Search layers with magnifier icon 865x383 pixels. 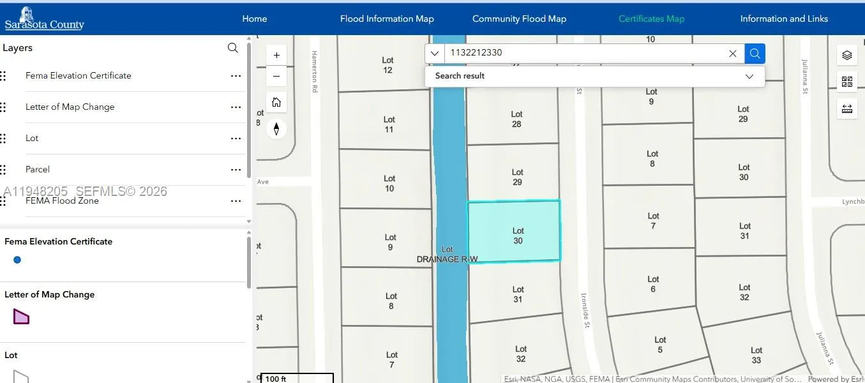coord(233,48)
